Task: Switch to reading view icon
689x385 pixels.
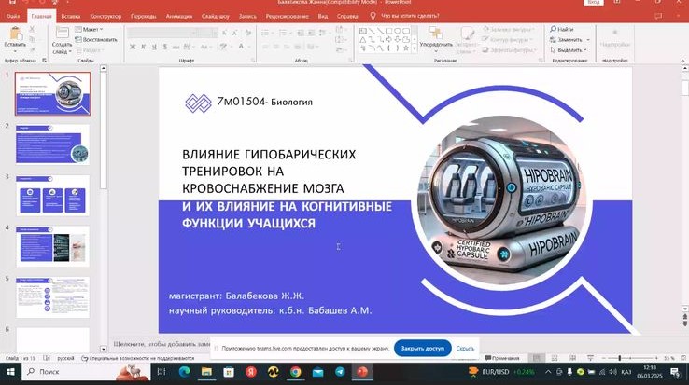Action: (572, 358)
